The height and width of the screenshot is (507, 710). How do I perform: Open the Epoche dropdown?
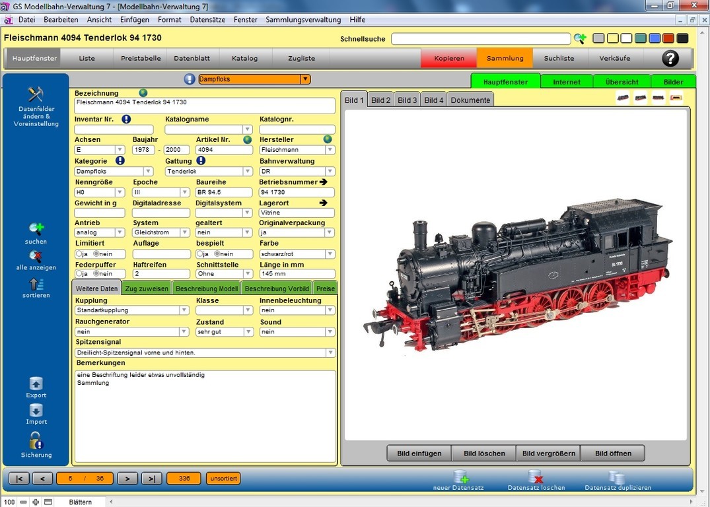pos(185,192)
